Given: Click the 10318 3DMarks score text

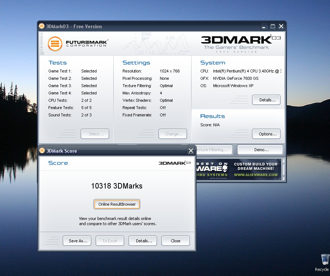Looking at the screenshot, I should (x=117, y=186).
